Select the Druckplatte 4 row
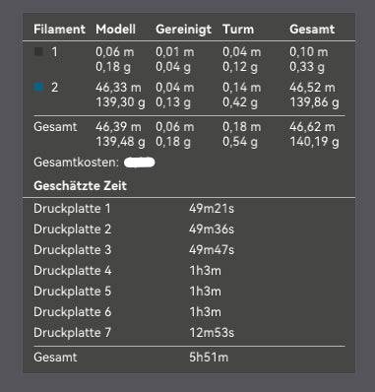This screenshot has height=392, width=375. (x=189, y=271)
